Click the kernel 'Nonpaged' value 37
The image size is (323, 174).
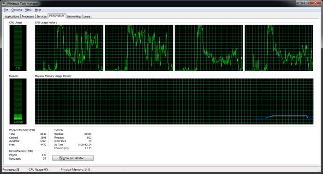click(x=45, y=159)
